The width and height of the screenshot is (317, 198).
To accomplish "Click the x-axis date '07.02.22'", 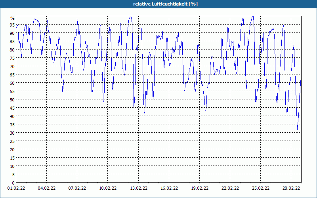I will point(77,188).
